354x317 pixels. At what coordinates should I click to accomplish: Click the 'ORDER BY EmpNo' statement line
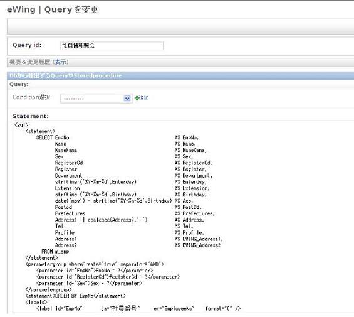[x=76, y=296]
